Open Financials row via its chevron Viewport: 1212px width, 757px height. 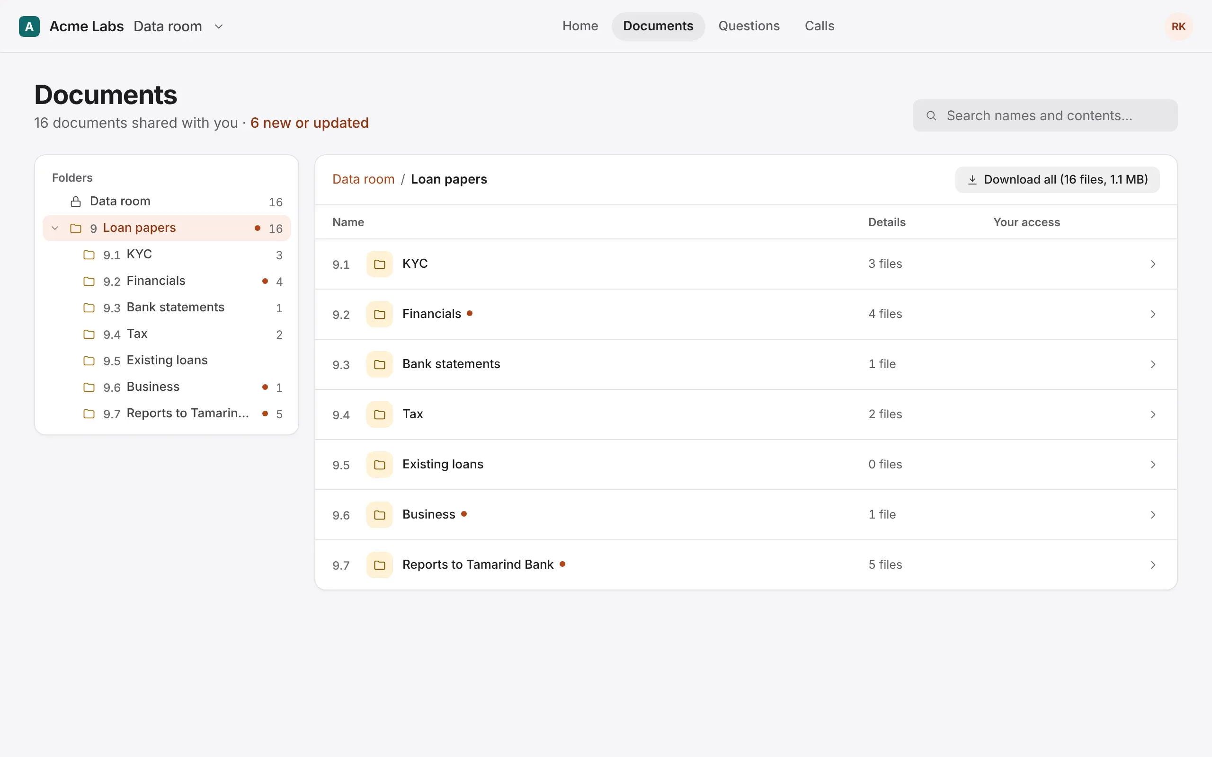(x=1153, y=314)
